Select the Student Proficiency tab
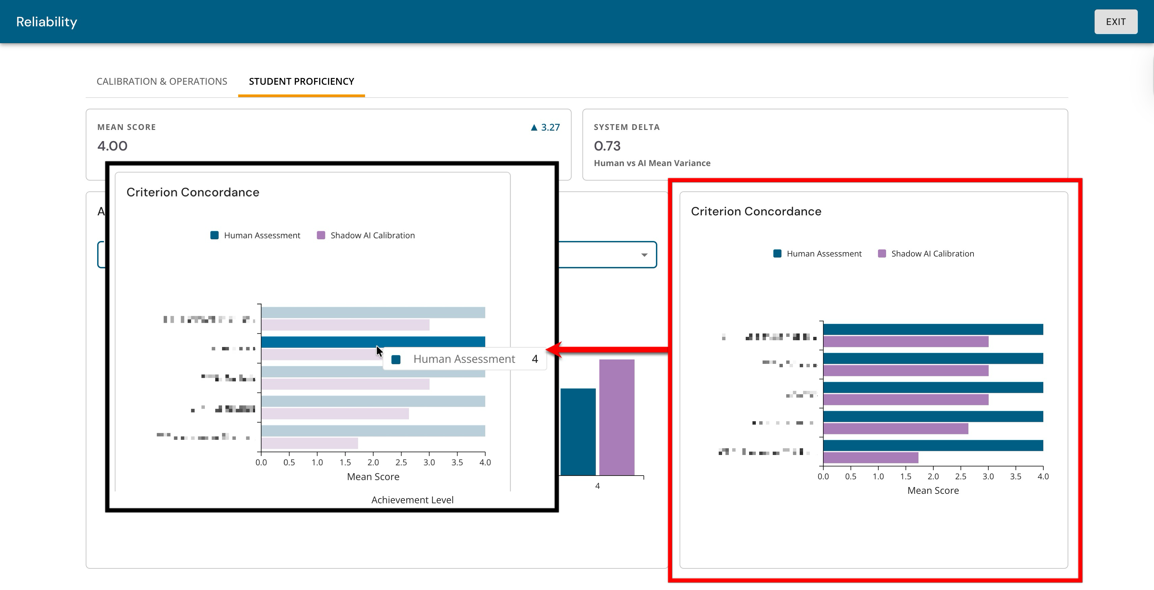Image resolution: width=1154 pixels, height=590 pixels. click(302, 81)
